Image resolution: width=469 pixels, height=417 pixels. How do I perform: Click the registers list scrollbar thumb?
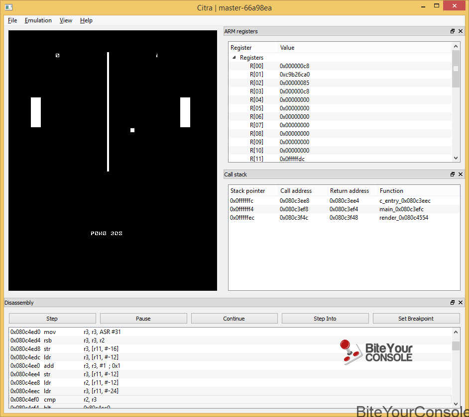pos(456,69)
